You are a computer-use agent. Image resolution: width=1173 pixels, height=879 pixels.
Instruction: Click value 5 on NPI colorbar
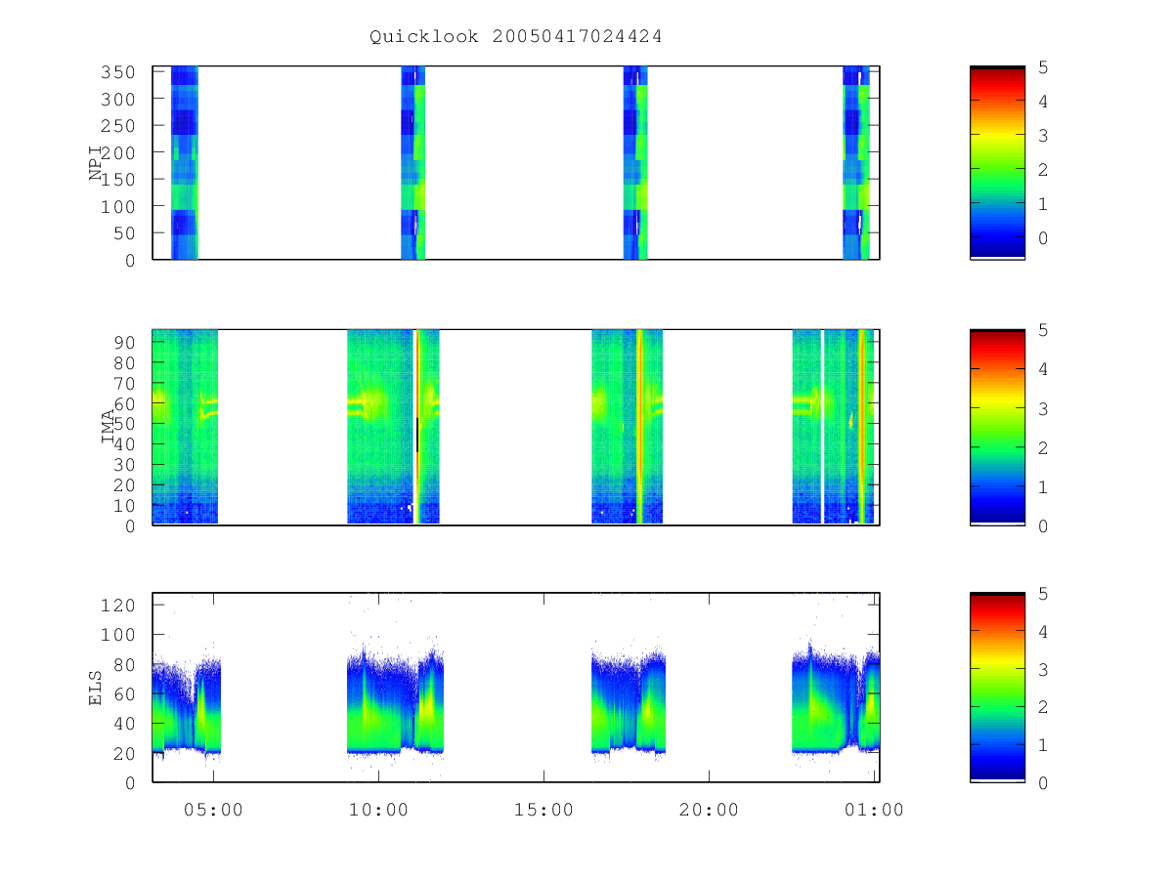[1043, 67]
